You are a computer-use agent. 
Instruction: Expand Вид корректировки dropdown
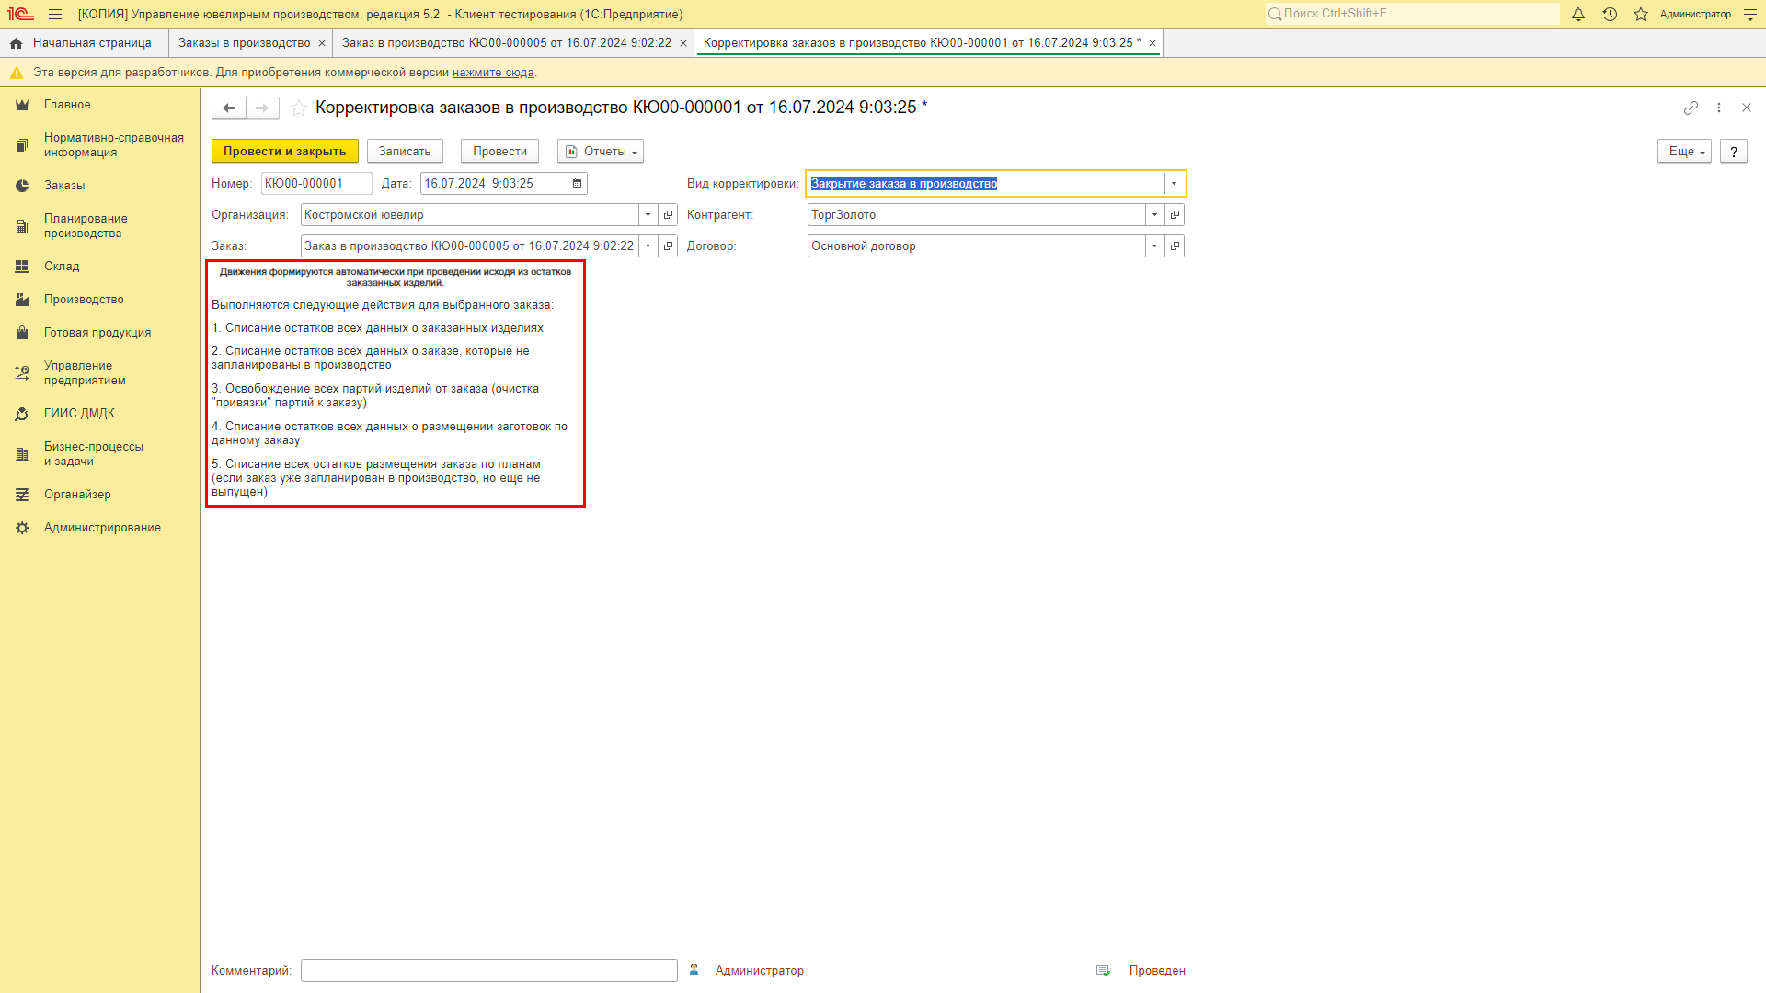point(1174,184)
